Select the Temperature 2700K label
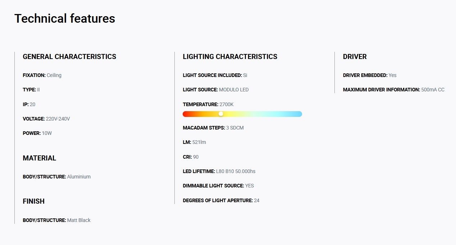Image resolution: width=456 pixels, height=245 pixels. [208, 104]
